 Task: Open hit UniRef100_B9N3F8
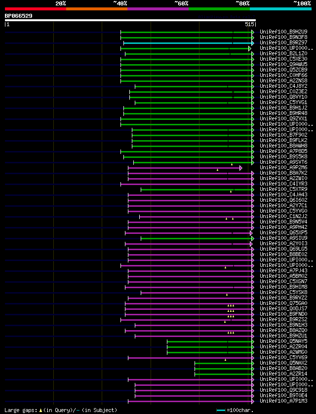[x=283, y=38]
